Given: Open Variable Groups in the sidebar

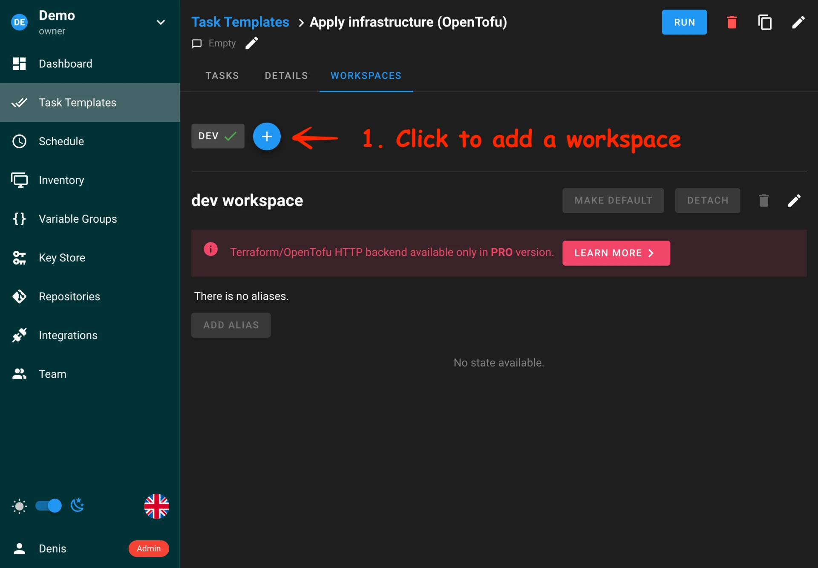Looking at the screenshot, I should [78, 219].
